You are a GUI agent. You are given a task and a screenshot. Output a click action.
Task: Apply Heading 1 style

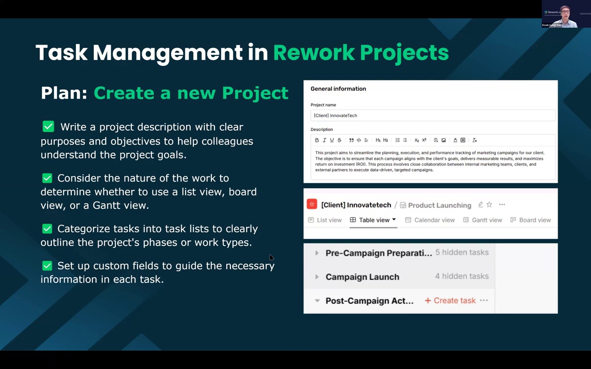click(x=378, y=140)
